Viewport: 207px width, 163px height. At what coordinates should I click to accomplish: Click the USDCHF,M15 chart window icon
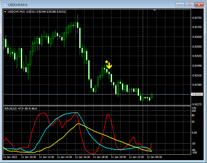click(x=4, y=5)
